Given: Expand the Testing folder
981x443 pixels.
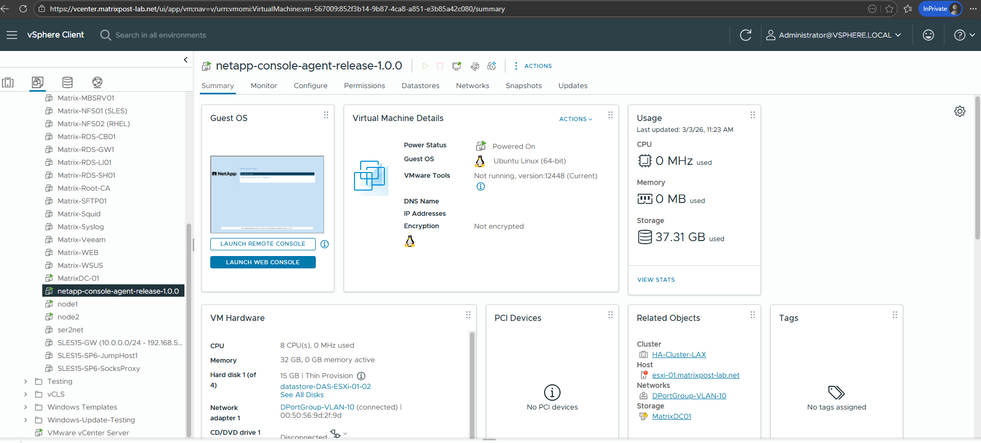Looking at the screenshot, I should pos(26,381).
